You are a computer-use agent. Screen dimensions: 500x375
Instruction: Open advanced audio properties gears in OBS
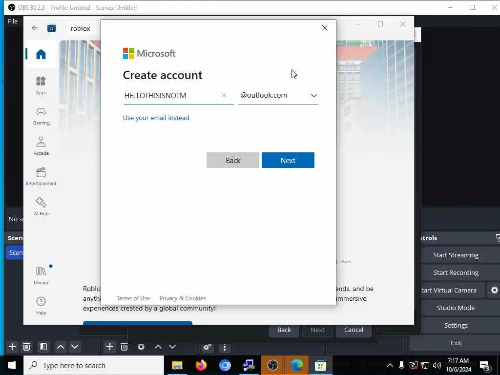[207, 347]
